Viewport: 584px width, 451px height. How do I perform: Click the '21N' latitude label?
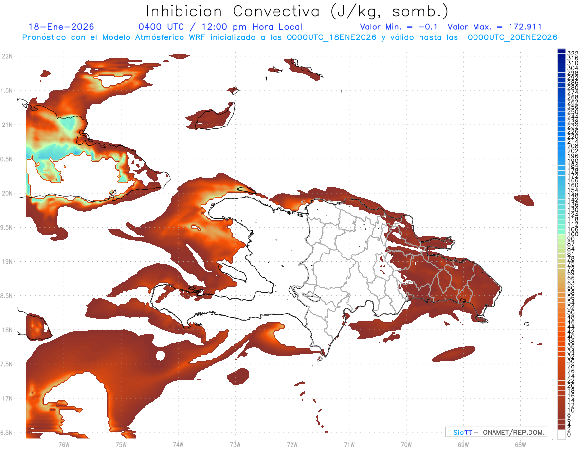click(x=7, y=125)
